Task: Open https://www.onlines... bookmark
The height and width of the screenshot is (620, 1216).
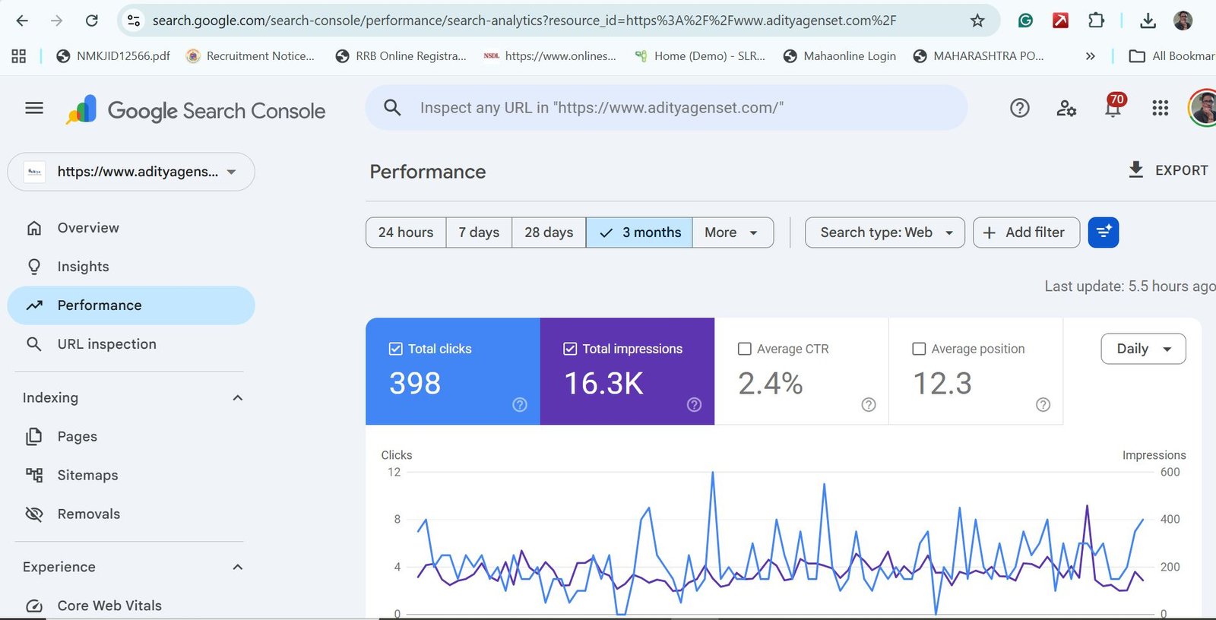Action: coord(550,56)
